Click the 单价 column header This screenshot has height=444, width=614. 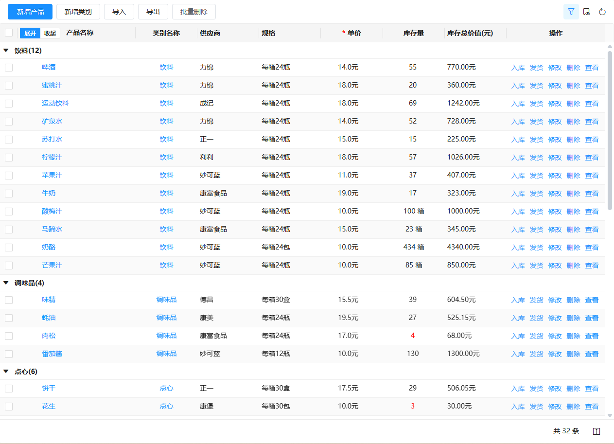354,33
